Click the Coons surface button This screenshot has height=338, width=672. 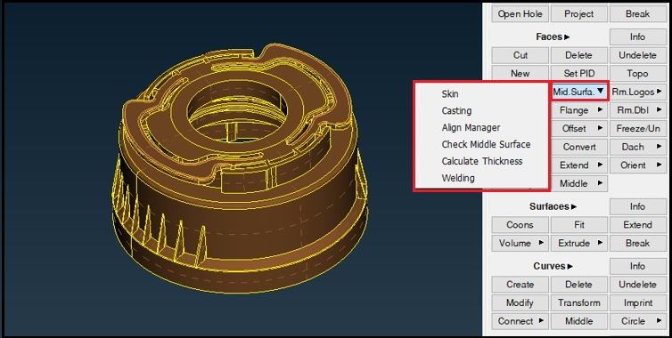pyautogui.click(x=520, y=225)
